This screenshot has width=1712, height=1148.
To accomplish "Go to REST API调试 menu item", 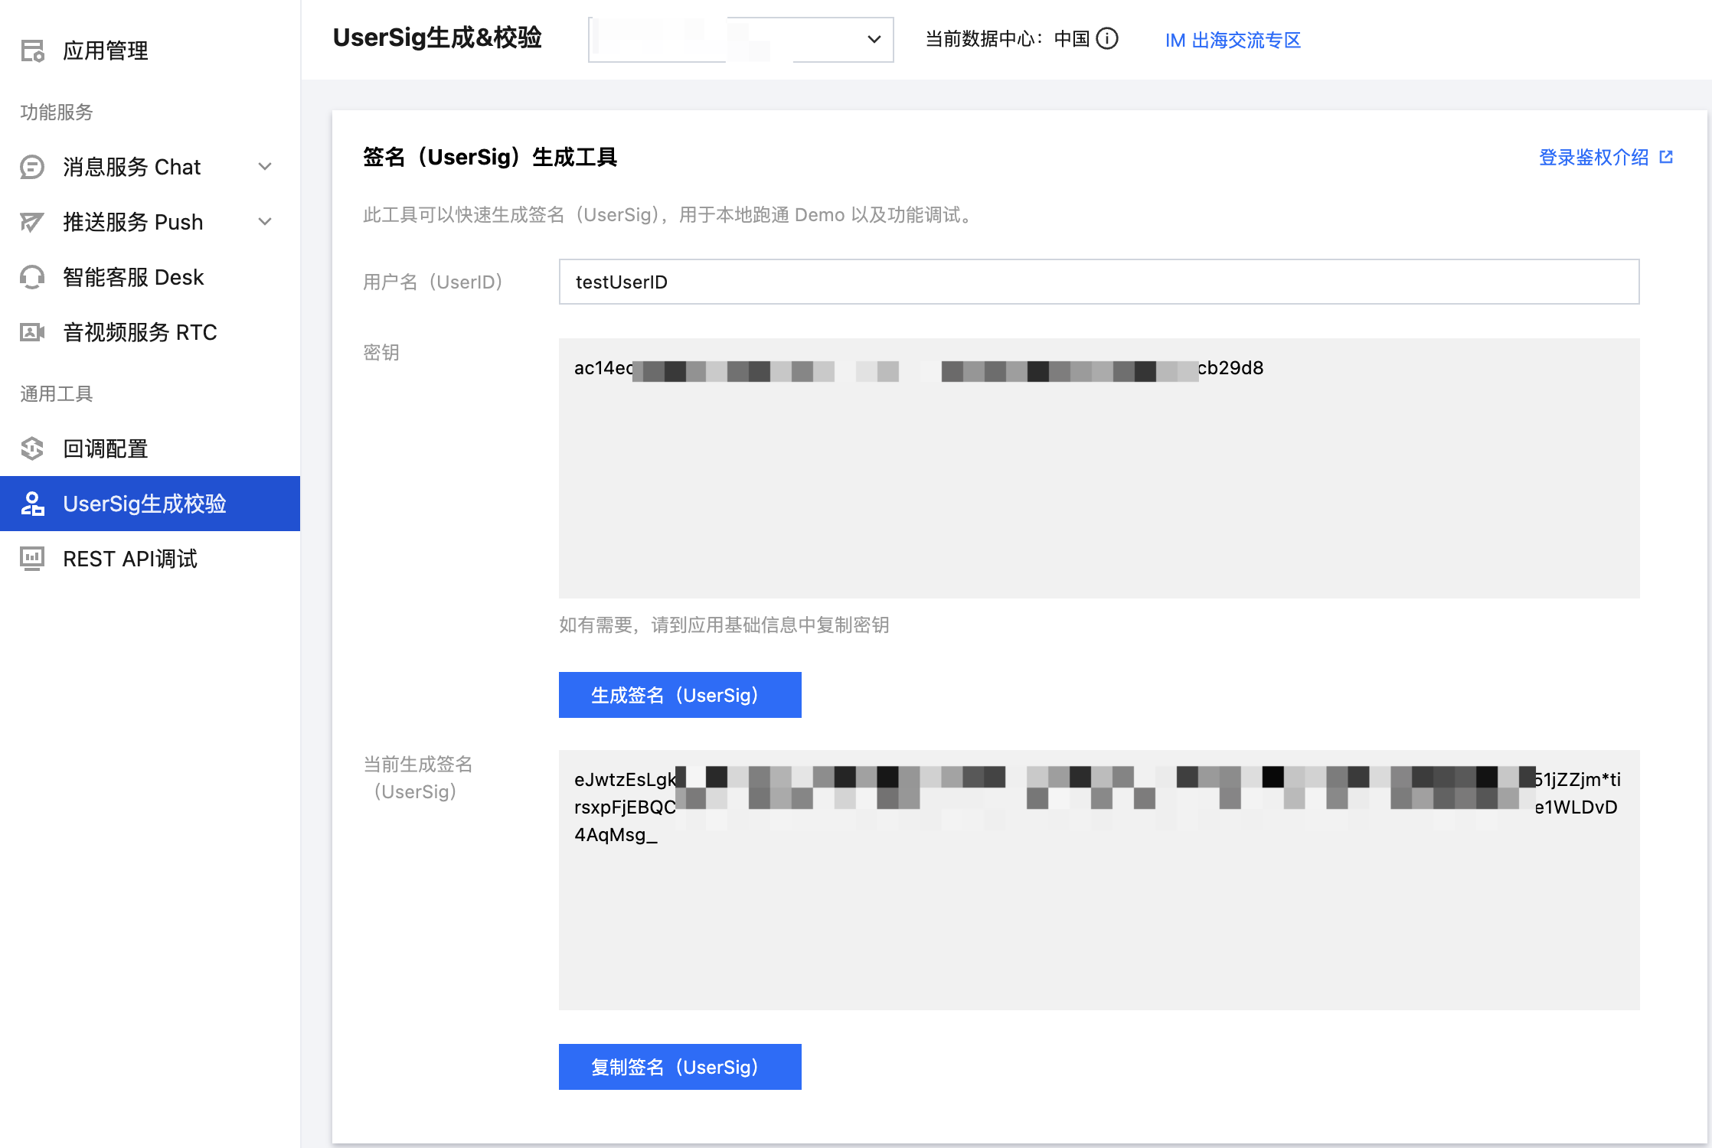I will 130,559.
